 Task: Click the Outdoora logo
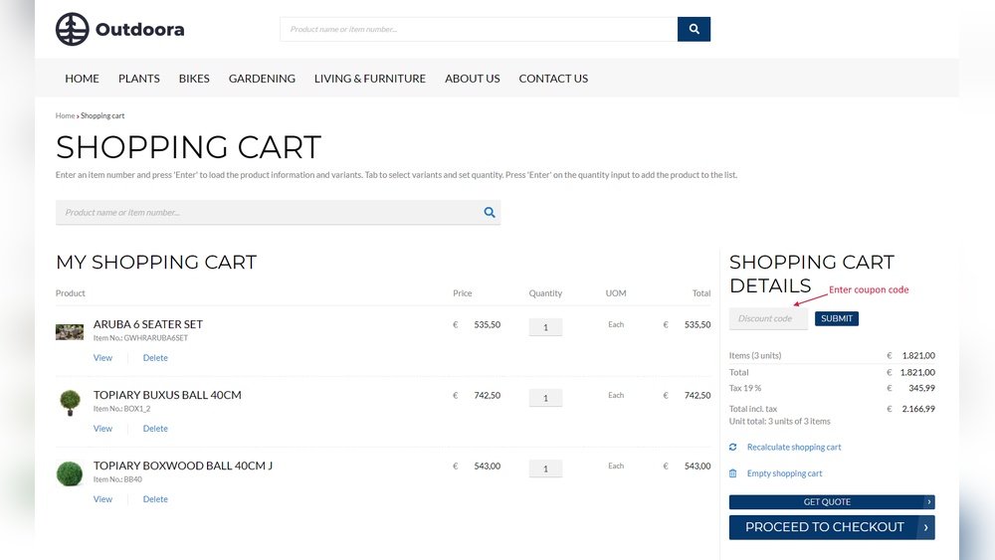coord(120,29)
